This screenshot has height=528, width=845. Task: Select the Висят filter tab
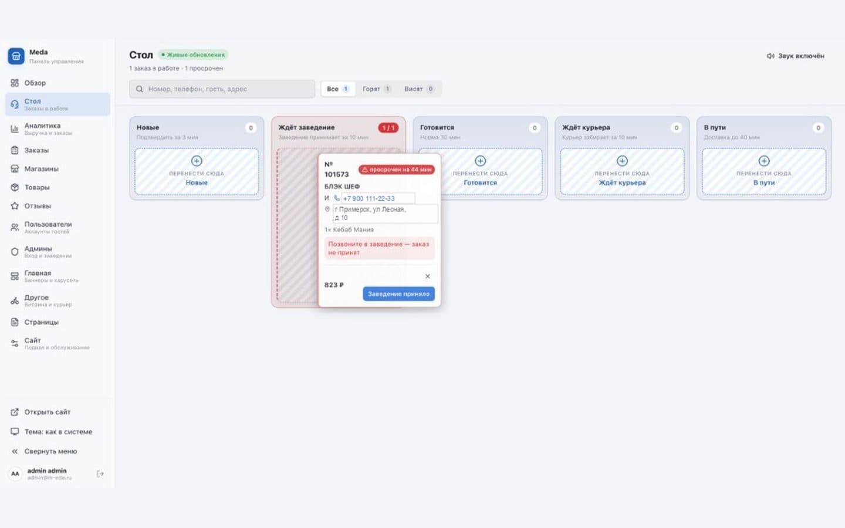pyautogui.click(x=418, y=89)
